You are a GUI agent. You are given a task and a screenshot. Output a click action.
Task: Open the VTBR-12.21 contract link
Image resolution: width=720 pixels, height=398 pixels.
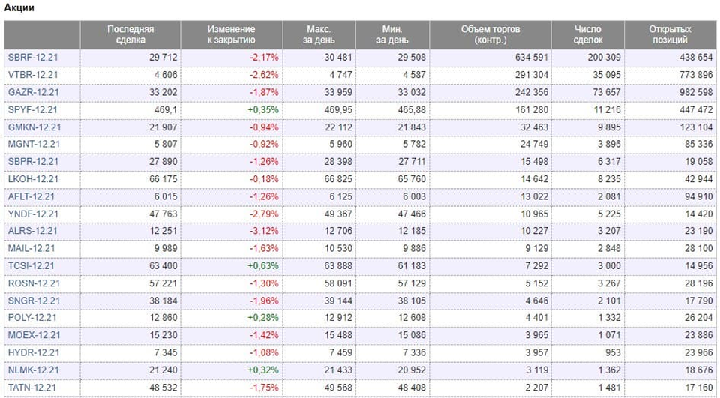click(x=33, y=74)
